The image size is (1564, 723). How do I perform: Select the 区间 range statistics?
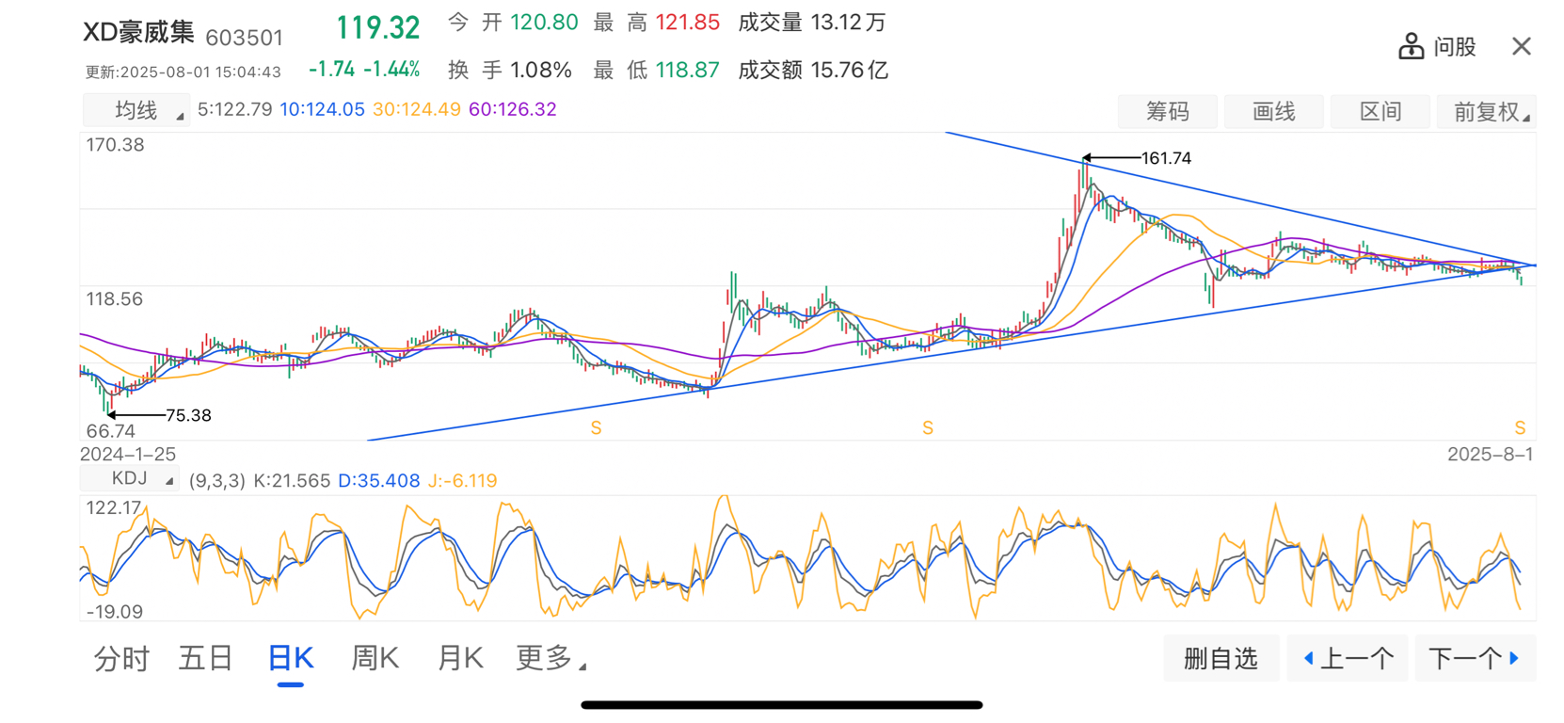pyautogui.click(x=1380, y=111)
